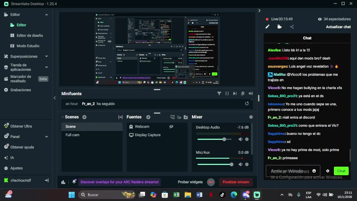Collapse left sidebar with arrow beside Minifuente

coord(55,98)
